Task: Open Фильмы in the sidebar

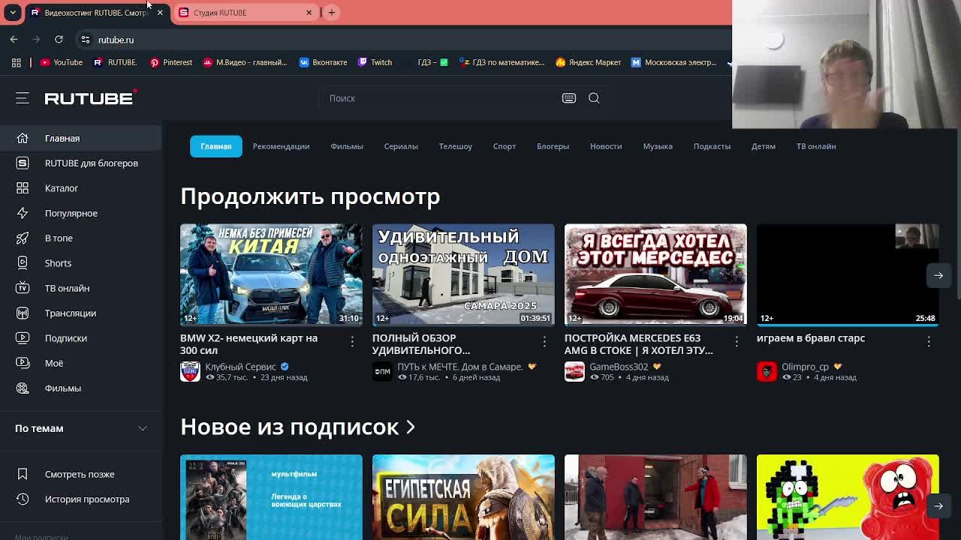Action: point(80,388)
